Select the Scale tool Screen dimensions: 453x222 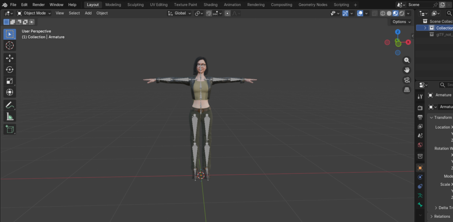(x=10, y=81)
